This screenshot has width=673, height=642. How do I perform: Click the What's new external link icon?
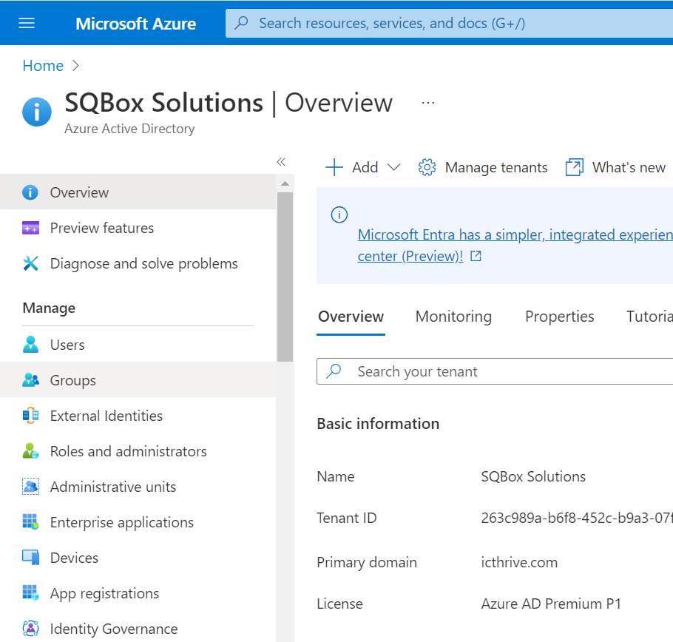click(575, 167)
